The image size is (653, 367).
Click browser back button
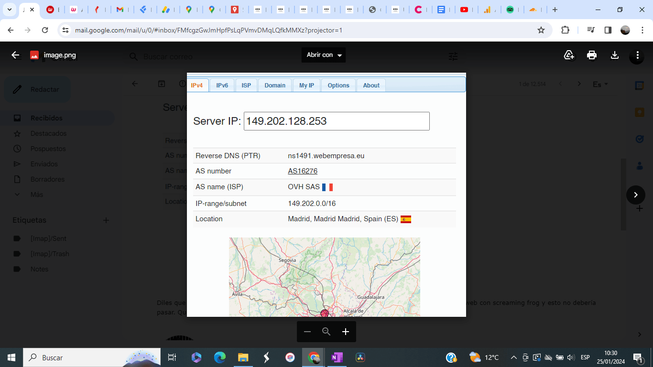11,30
